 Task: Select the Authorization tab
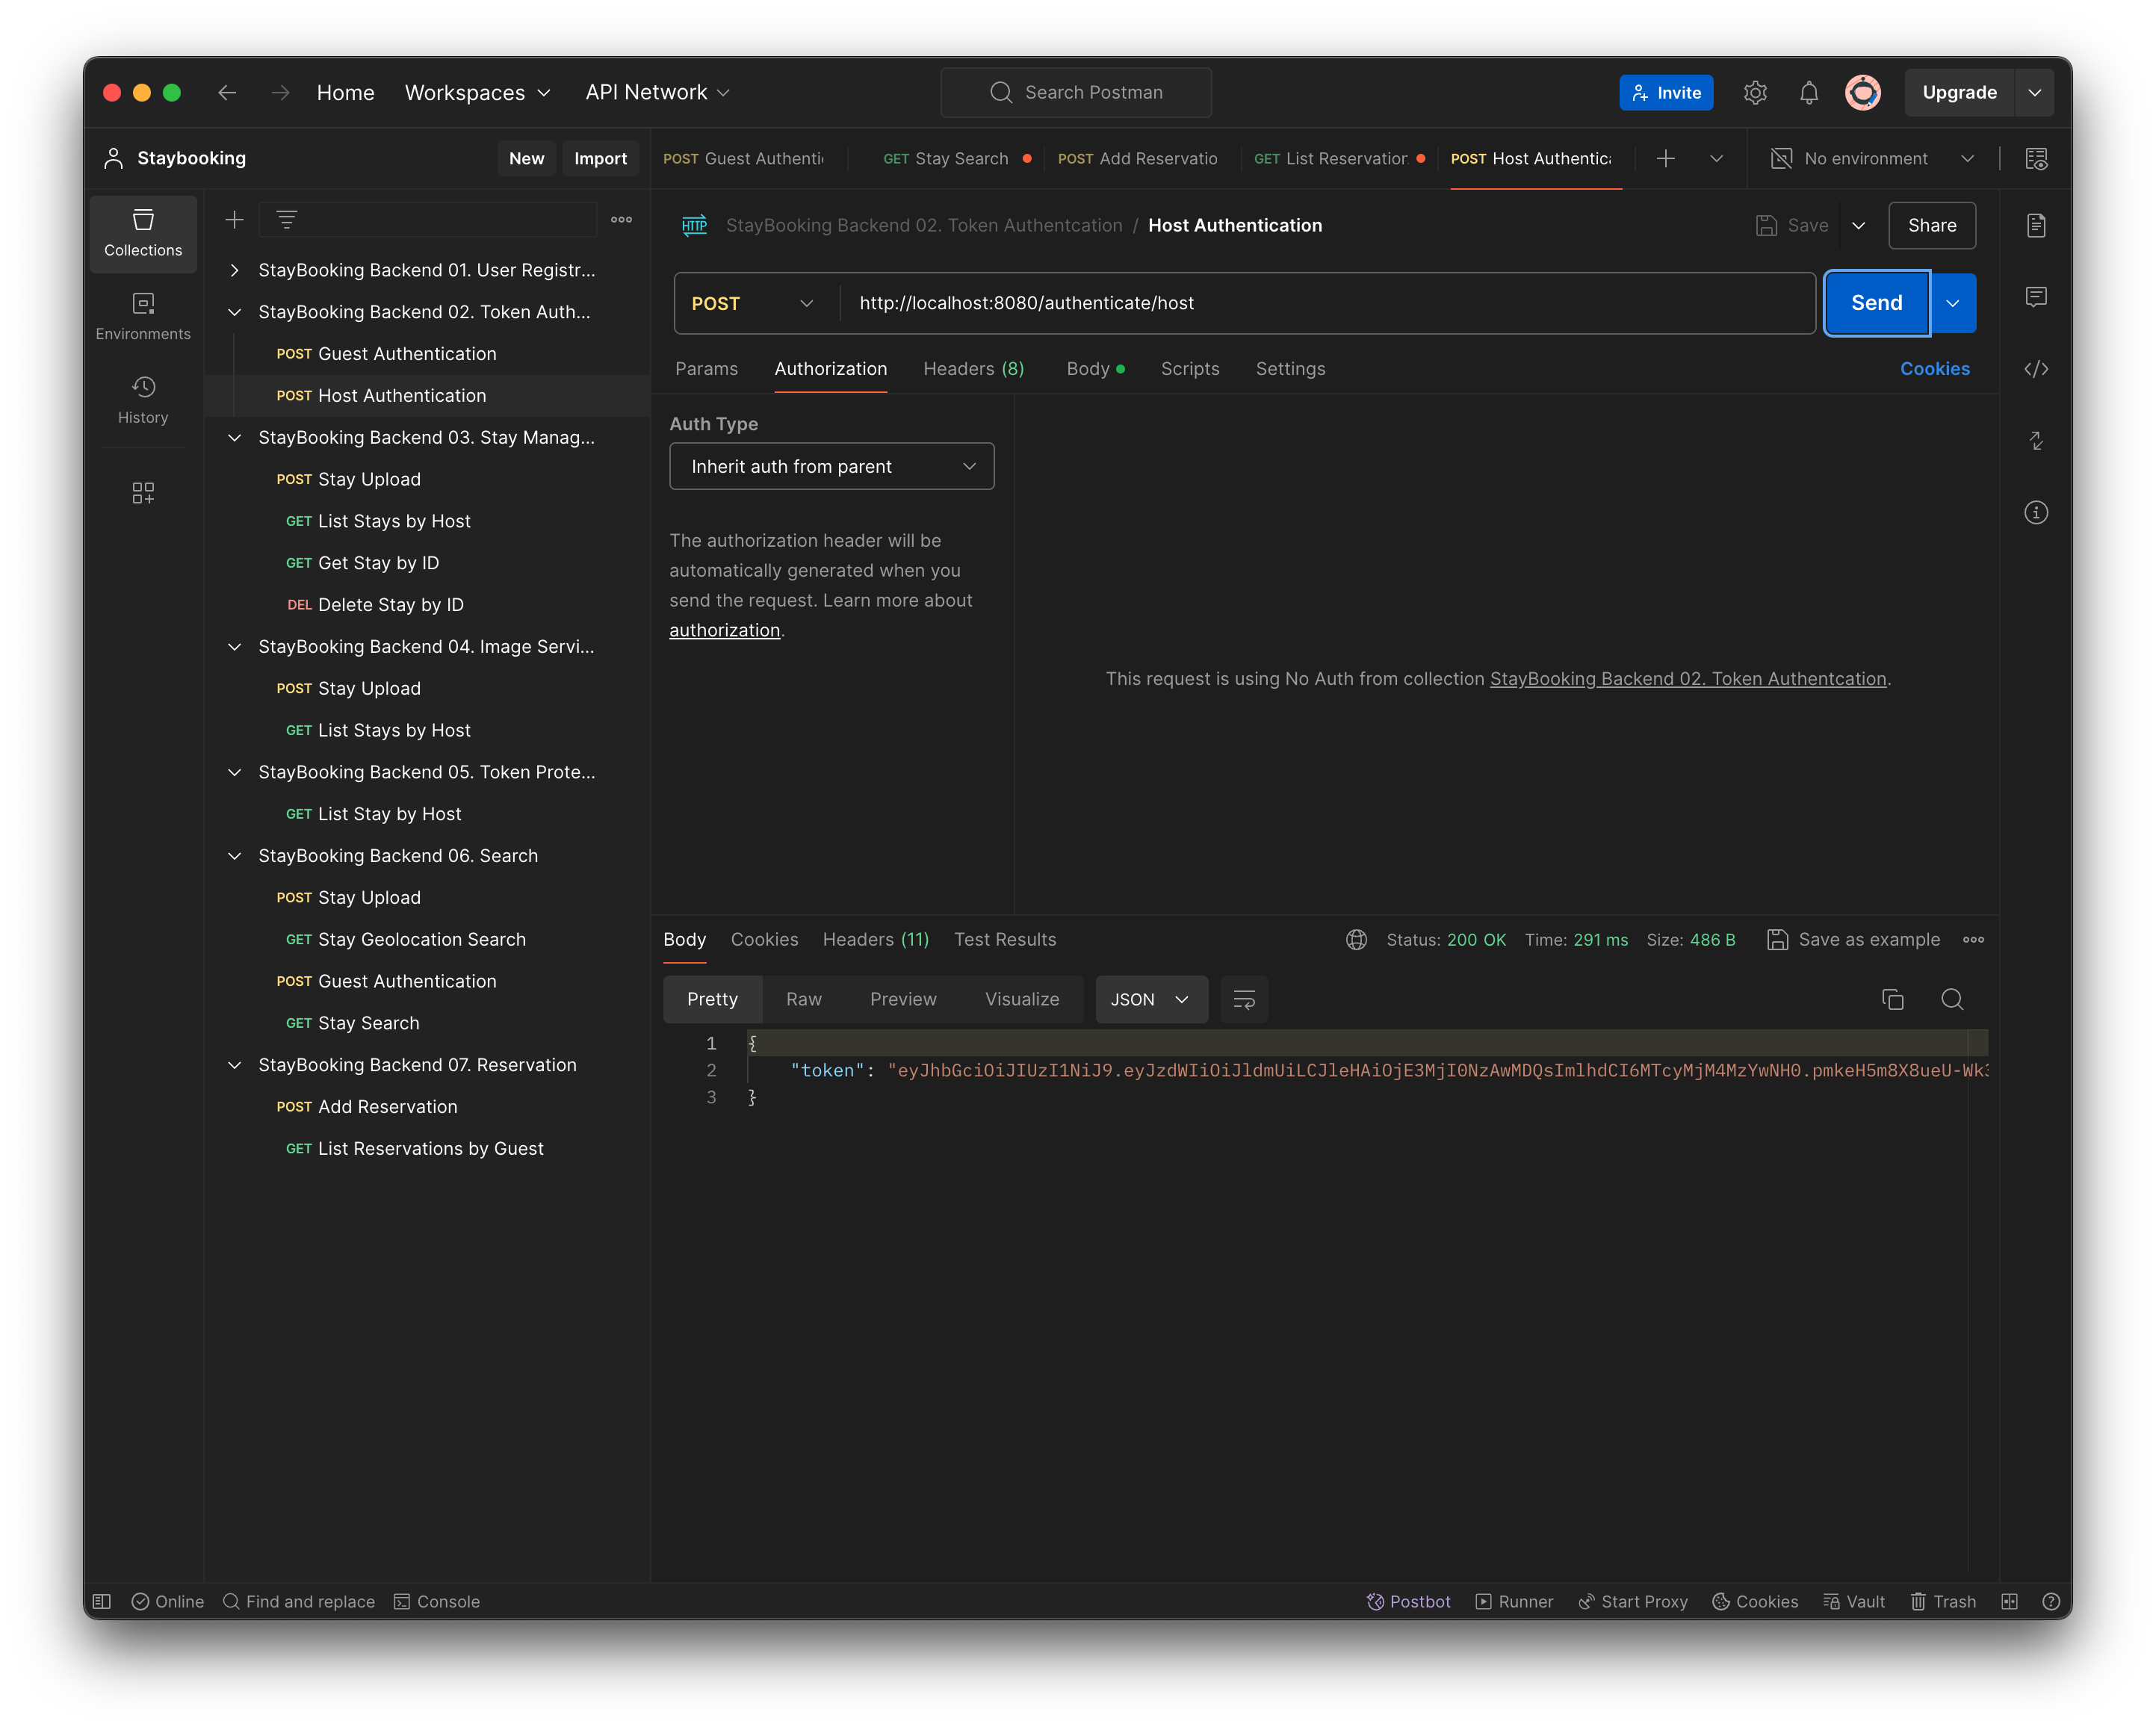pyautogui.click(x=830, y=369)
